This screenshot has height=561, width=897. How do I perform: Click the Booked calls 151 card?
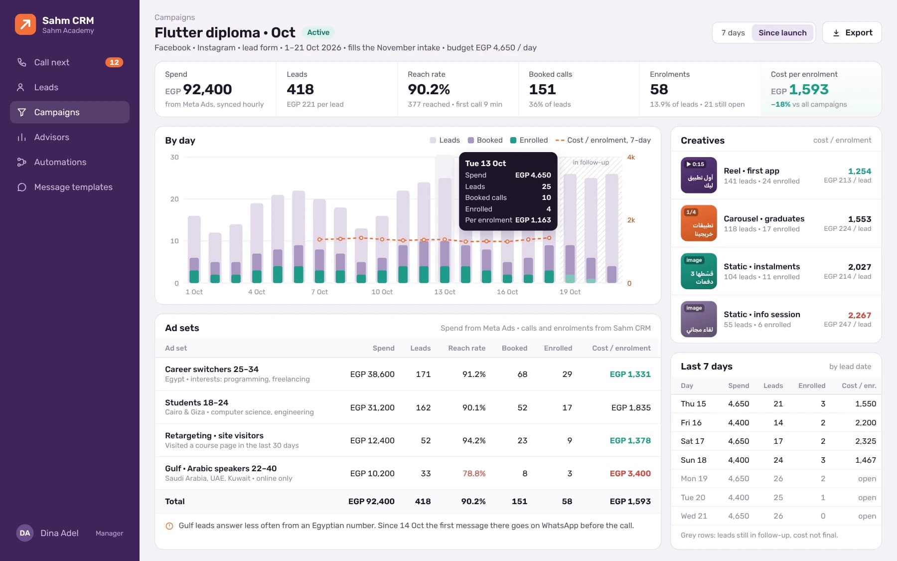579,89
